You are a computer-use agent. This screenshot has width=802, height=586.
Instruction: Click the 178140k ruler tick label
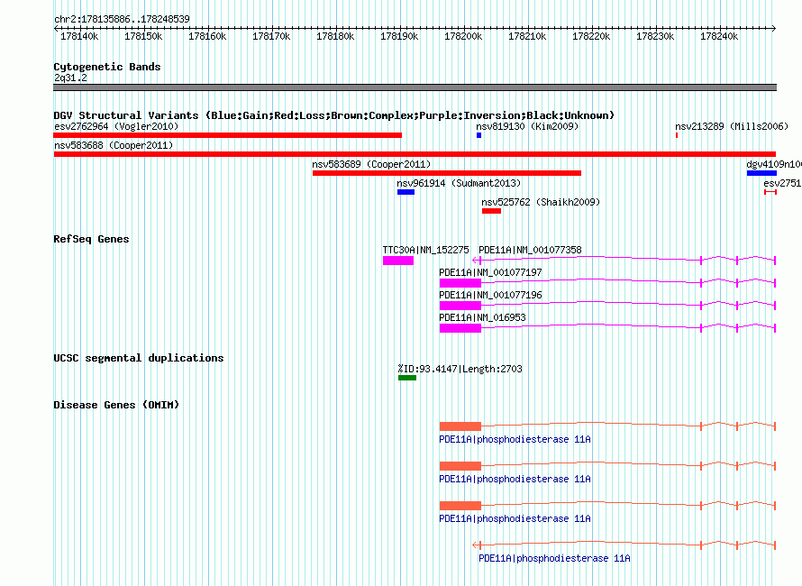click(x=79, y=36)
